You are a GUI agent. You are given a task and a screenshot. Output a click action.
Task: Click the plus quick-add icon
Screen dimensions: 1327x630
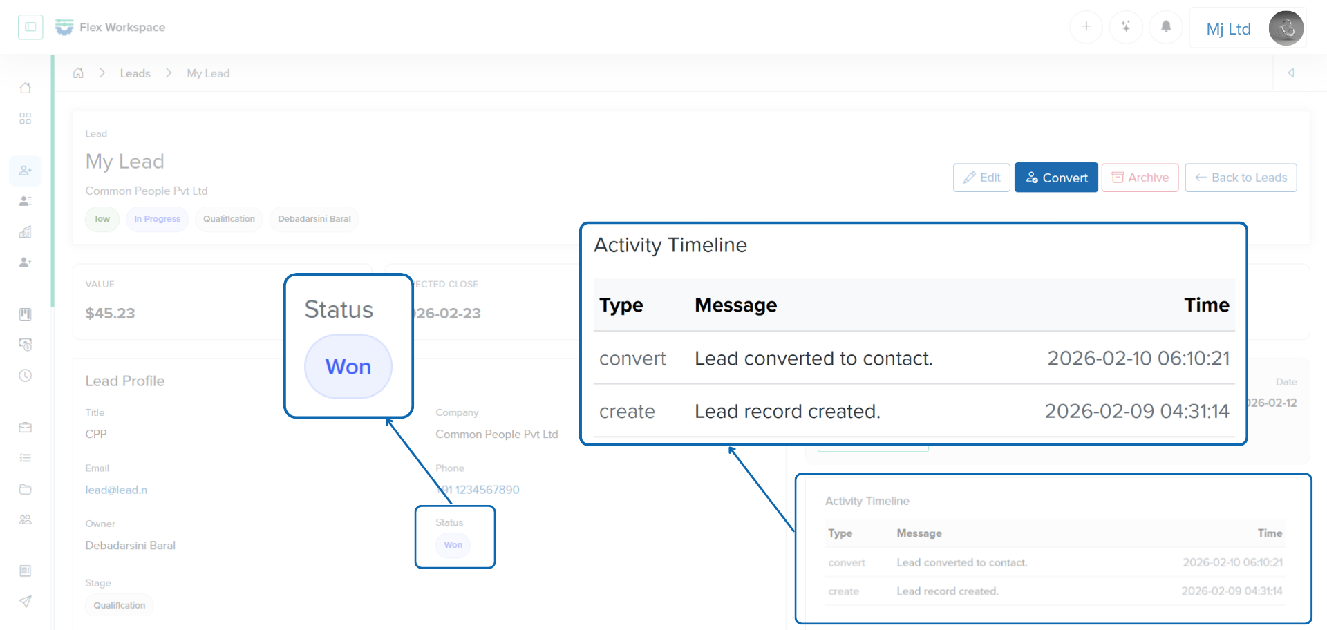pyautogui.click(x=1086, y=27)
